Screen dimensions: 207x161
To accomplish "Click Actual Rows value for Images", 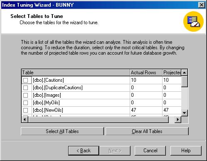I will [132, 95].
